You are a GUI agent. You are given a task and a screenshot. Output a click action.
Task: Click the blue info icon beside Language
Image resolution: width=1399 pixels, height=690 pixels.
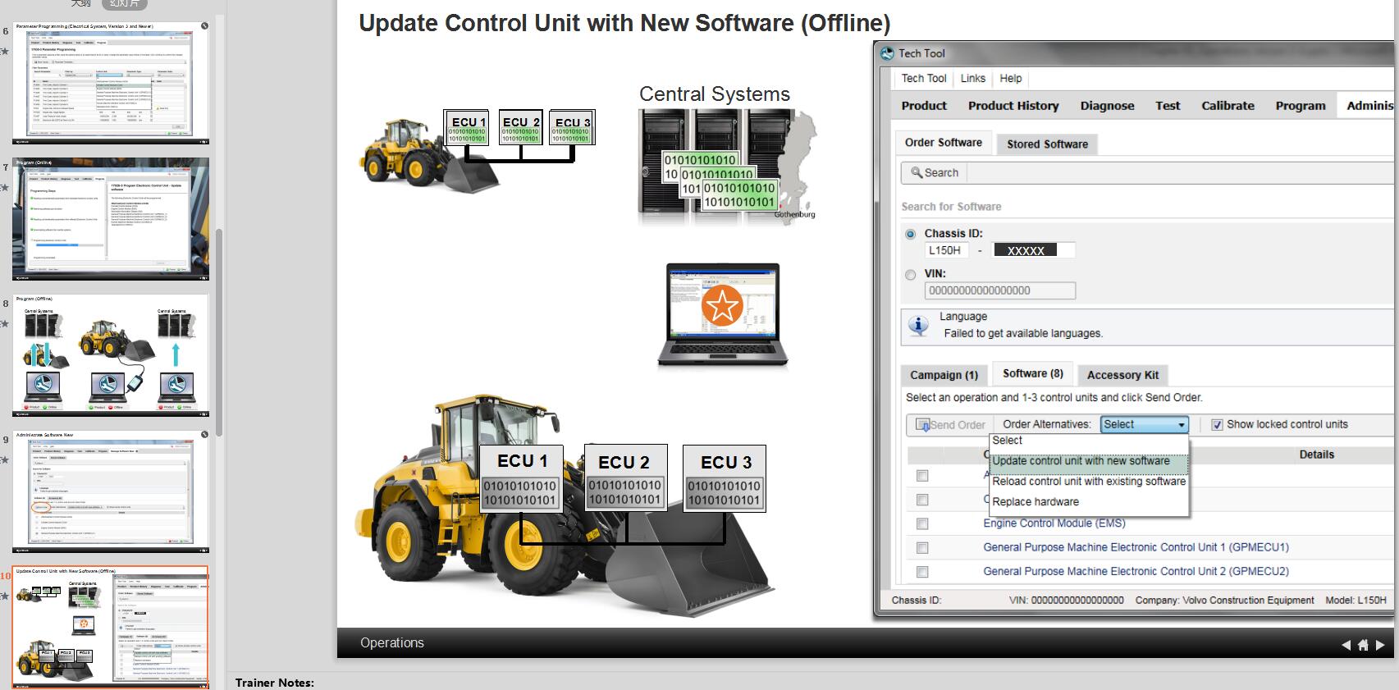click(919, 325)
